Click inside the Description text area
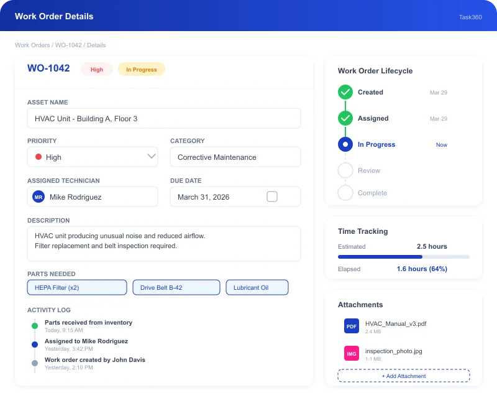497x398 pixels. tap(164, 244)
